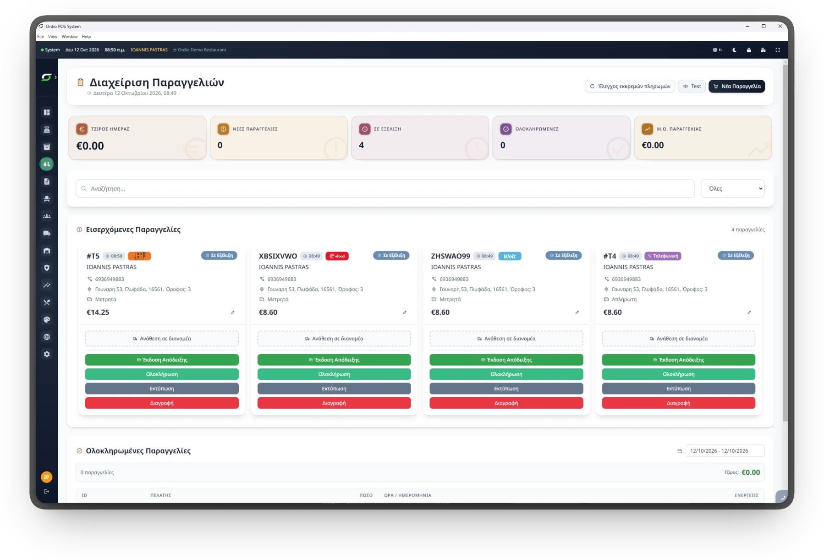Click the cash register icon in top bar
Screen dimensions: 824x559
763,50
